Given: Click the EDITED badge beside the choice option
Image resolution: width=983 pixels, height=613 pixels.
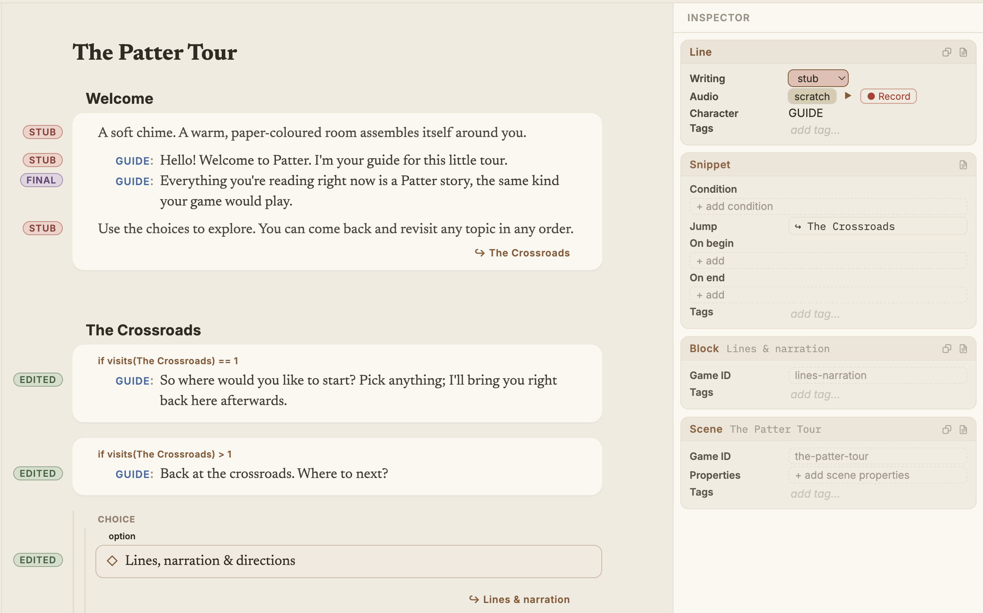Looking at the screenshot, I should pyautogui.click(x=38, y=560).
